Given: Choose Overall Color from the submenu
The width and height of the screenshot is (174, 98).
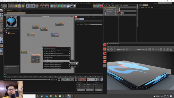Looking at the screenshot, I should click(74, 61).
